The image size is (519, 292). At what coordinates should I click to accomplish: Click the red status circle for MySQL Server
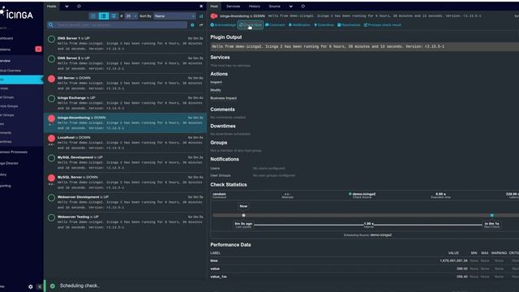51,178
